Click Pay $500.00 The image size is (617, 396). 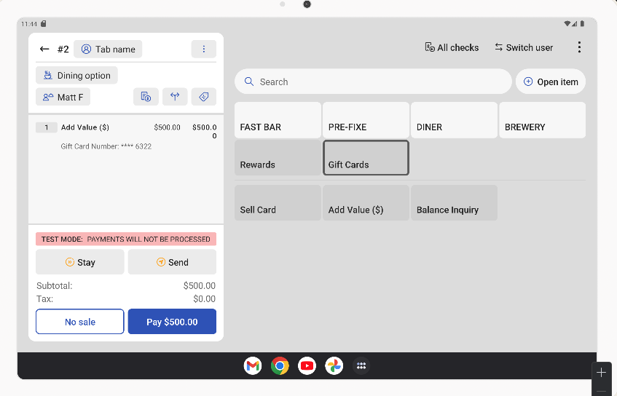[x=172, y=322]
